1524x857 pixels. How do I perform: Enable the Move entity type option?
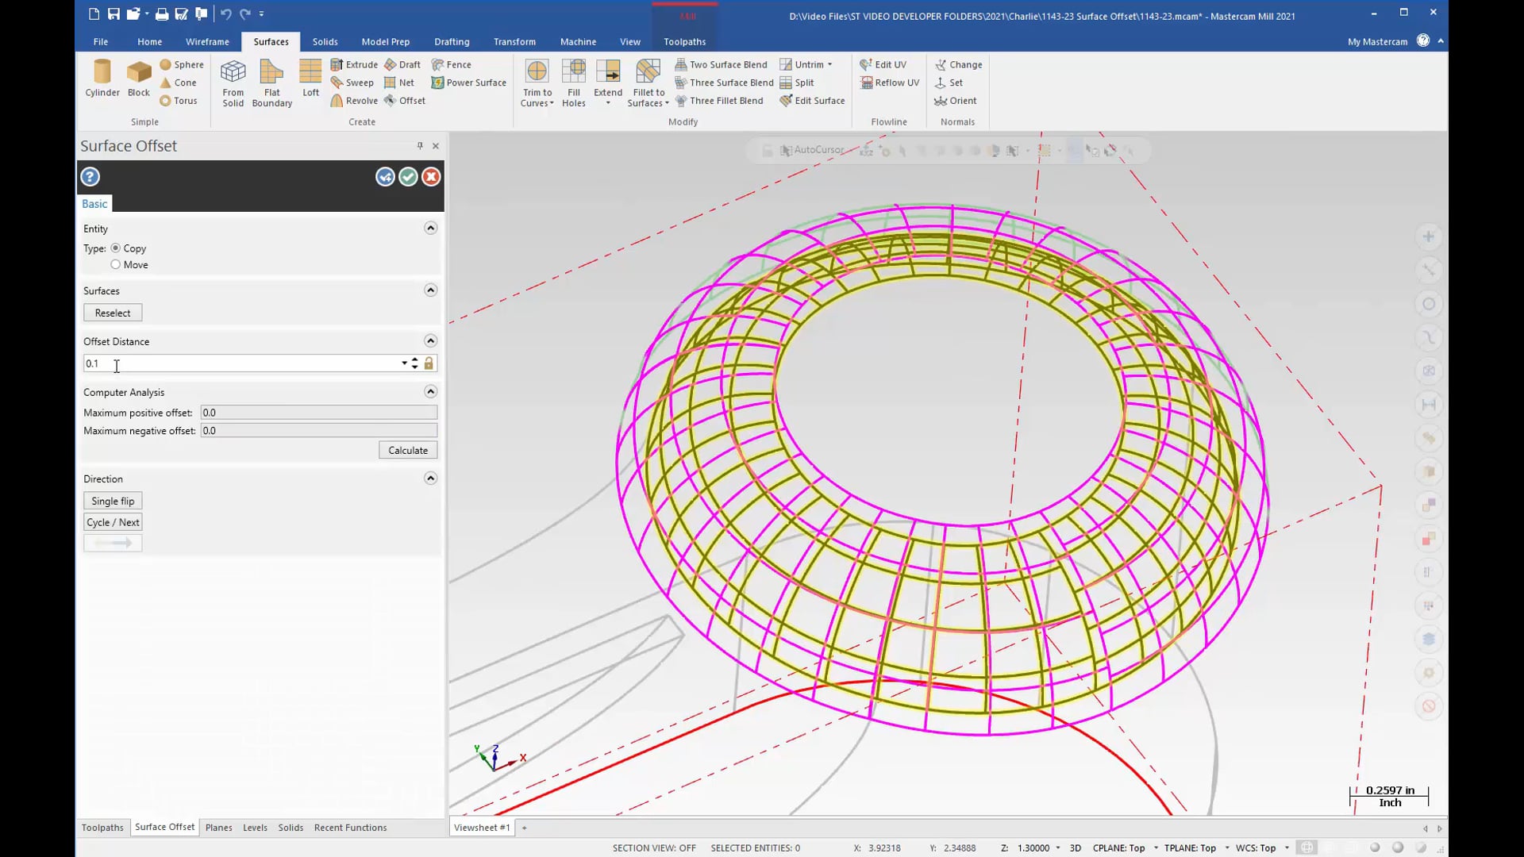115,263
